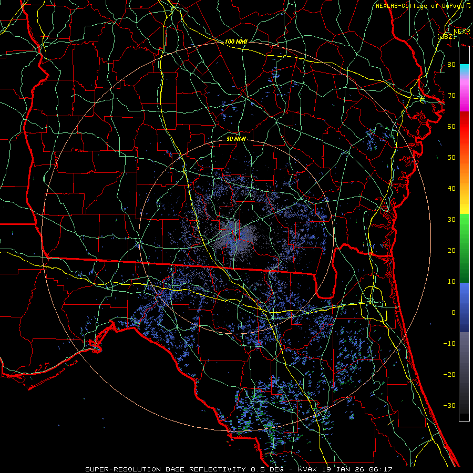Click the orange segment of the reflectivity color bar
473x473 pixels.
tap(464, 172)
